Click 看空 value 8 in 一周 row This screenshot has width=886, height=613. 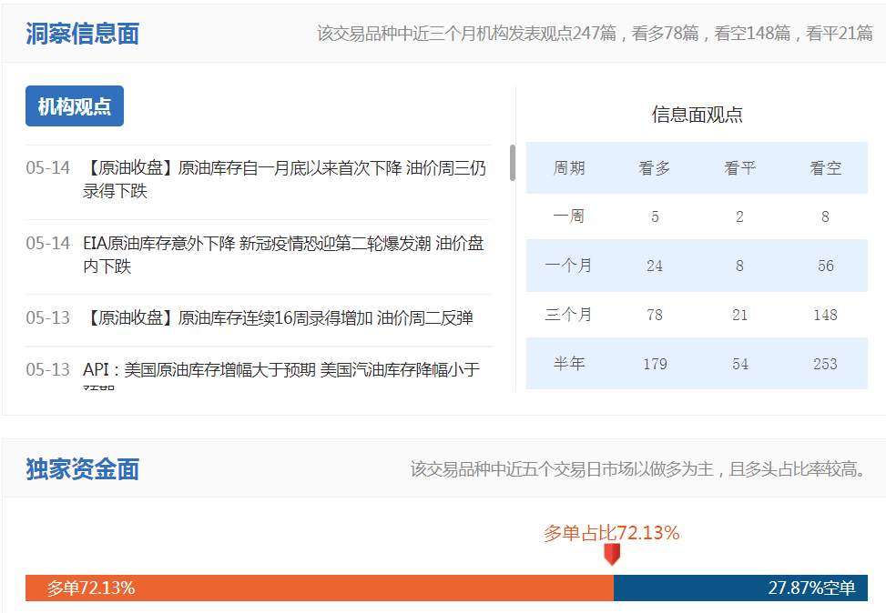826,216
